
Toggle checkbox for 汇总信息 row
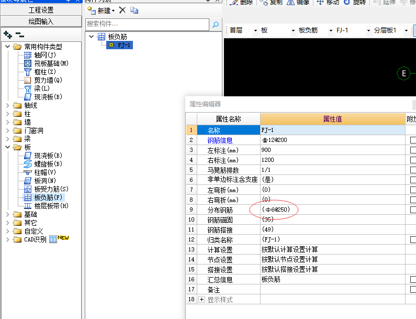click(413, 279)
